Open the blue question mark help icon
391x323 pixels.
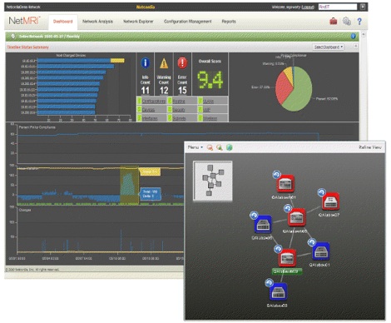359,21
